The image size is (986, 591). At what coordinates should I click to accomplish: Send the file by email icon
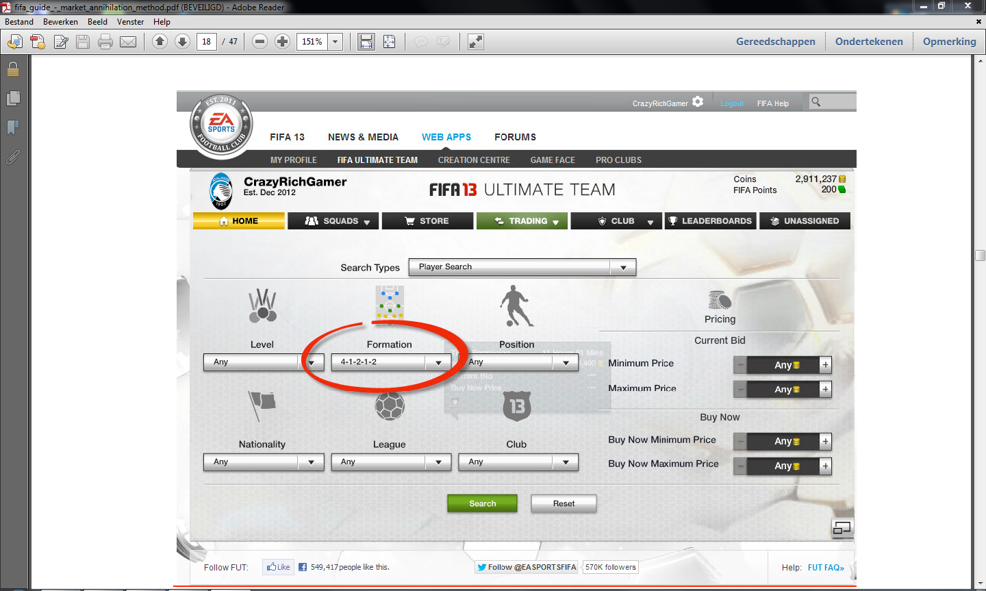(128, 42)
